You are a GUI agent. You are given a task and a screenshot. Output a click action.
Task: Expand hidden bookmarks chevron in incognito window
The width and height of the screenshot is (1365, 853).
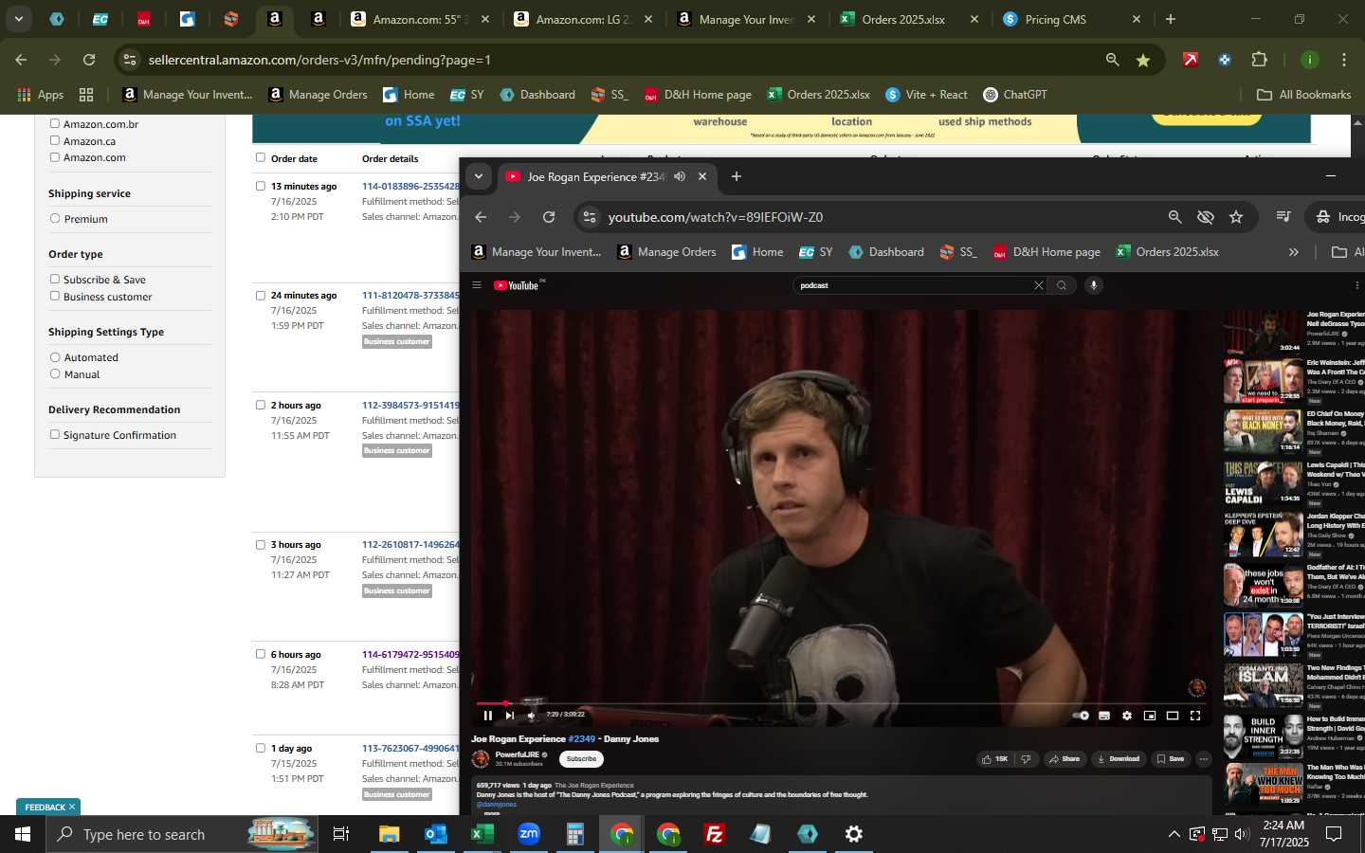(1294, 252)
